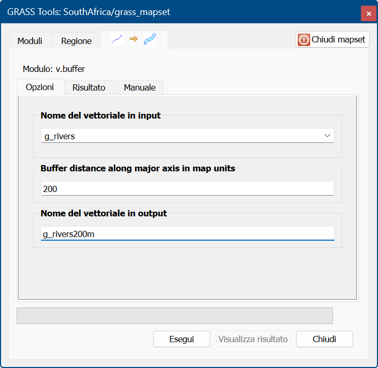
Task: Close the GRASS Tools window
Action: 369,13
